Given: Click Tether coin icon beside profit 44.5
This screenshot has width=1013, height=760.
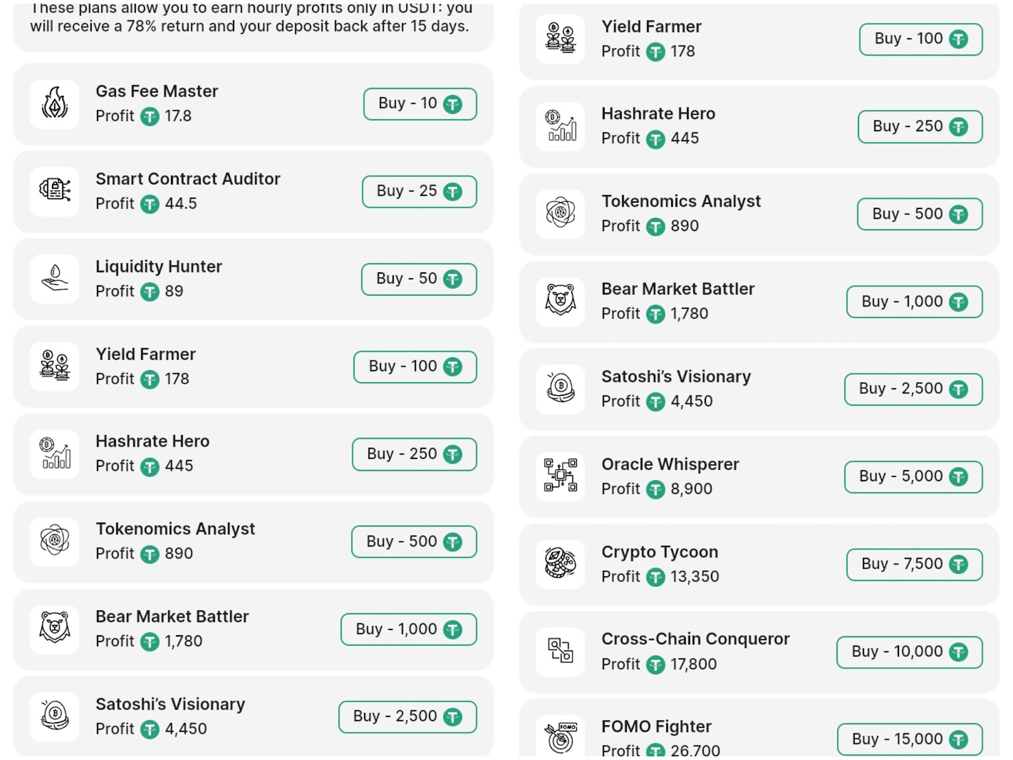Looking at the screenshot, I should (x=149, y=204).
